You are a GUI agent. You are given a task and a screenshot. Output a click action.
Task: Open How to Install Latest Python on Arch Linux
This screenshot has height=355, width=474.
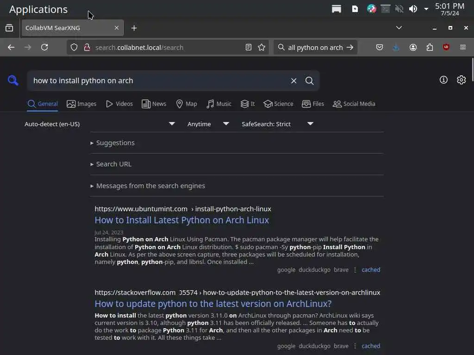point(181,220)
